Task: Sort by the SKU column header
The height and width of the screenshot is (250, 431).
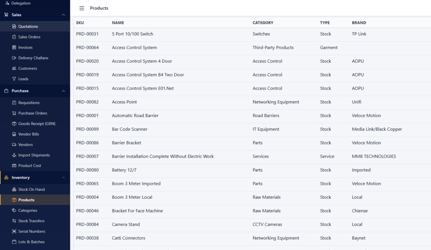Action: click(80, 23)
